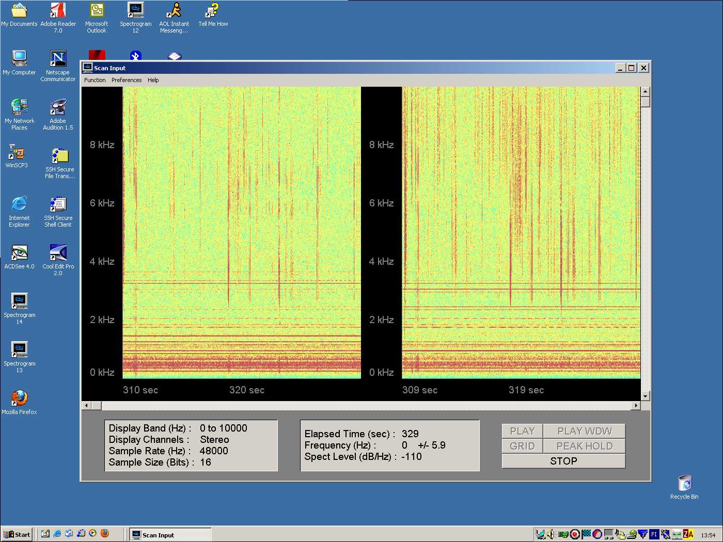Launch Netscape Communicator shortcut
723x542 pixels.
pos(58,66)
